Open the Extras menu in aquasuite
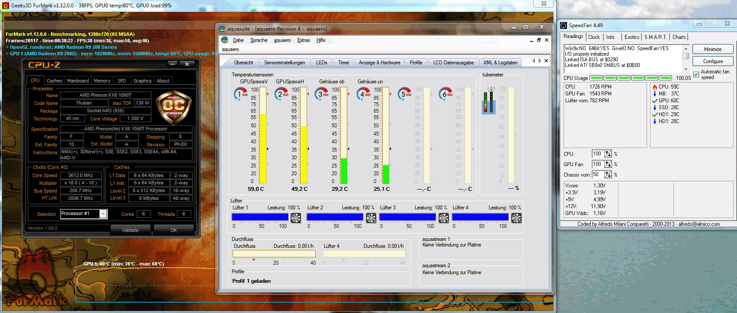Screen dimensions: 737x313 304,40
